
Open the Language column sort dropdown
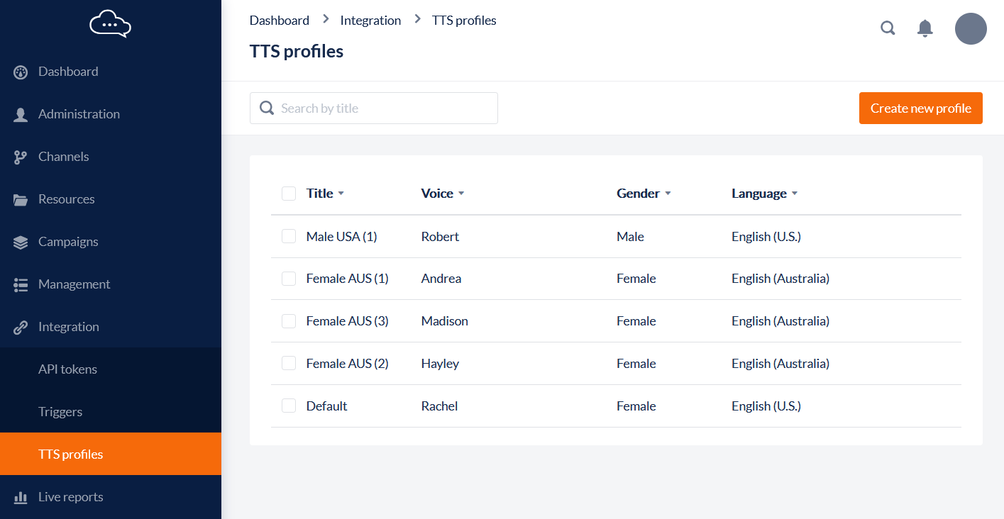point(795,194)
